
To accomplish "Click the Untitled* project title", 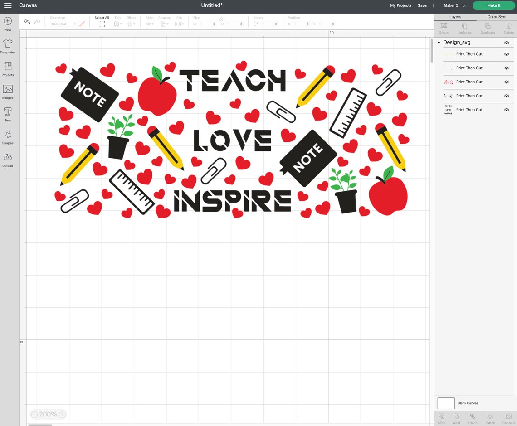I will click(212, 5).
